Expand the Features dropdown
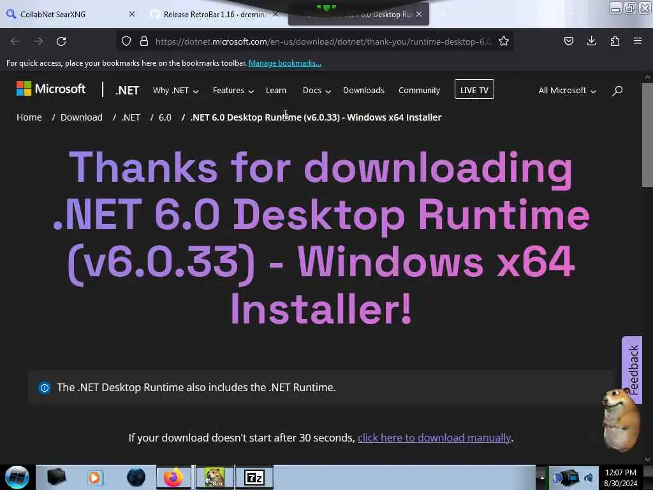 (x=233, y=91)
